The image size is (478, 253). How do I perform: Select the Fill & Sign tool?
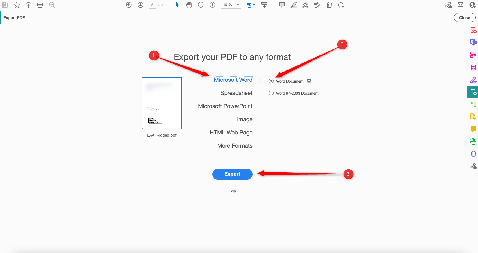point(473,80)
